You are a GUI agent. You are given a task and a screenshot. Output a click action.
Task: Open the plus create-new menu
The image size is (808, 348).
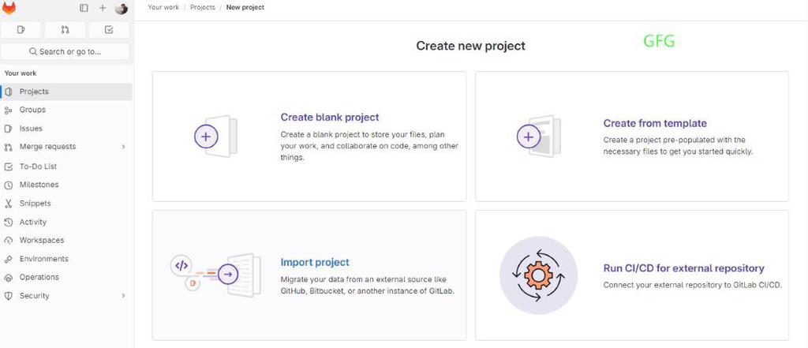point(103,8)
